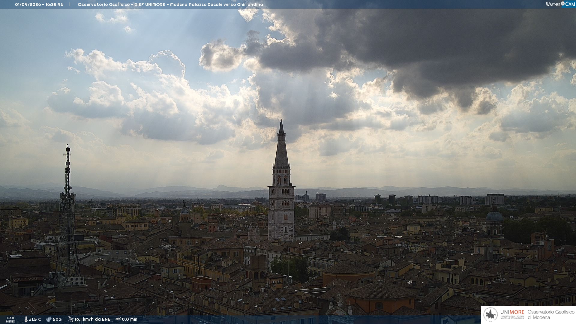This screenshot has height=324, width=576.
Task: Click the Osservatorio Geofisico di Modena text
Action: pos(551,315)
